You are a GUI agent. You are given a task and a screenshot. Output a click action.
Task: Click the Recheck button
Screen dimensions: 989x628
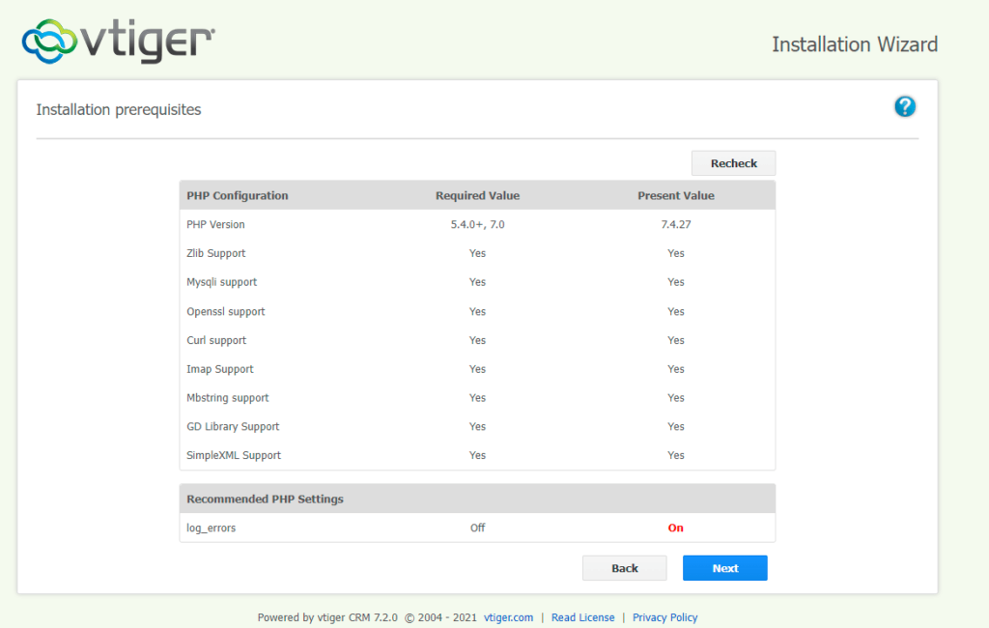(x=734, y=163)
